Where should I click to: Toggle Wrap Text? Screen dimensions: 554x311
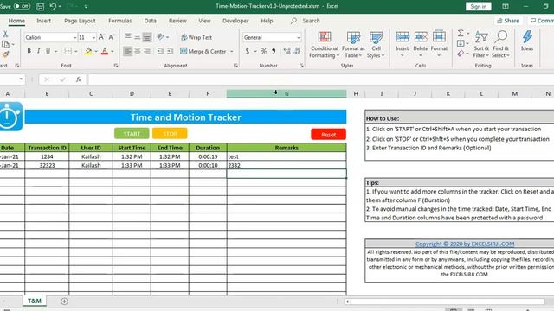[x=196, y=37]
